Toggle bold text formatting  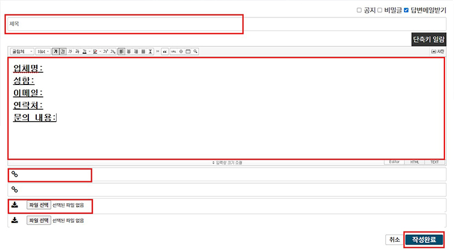(x=55, y=52)
